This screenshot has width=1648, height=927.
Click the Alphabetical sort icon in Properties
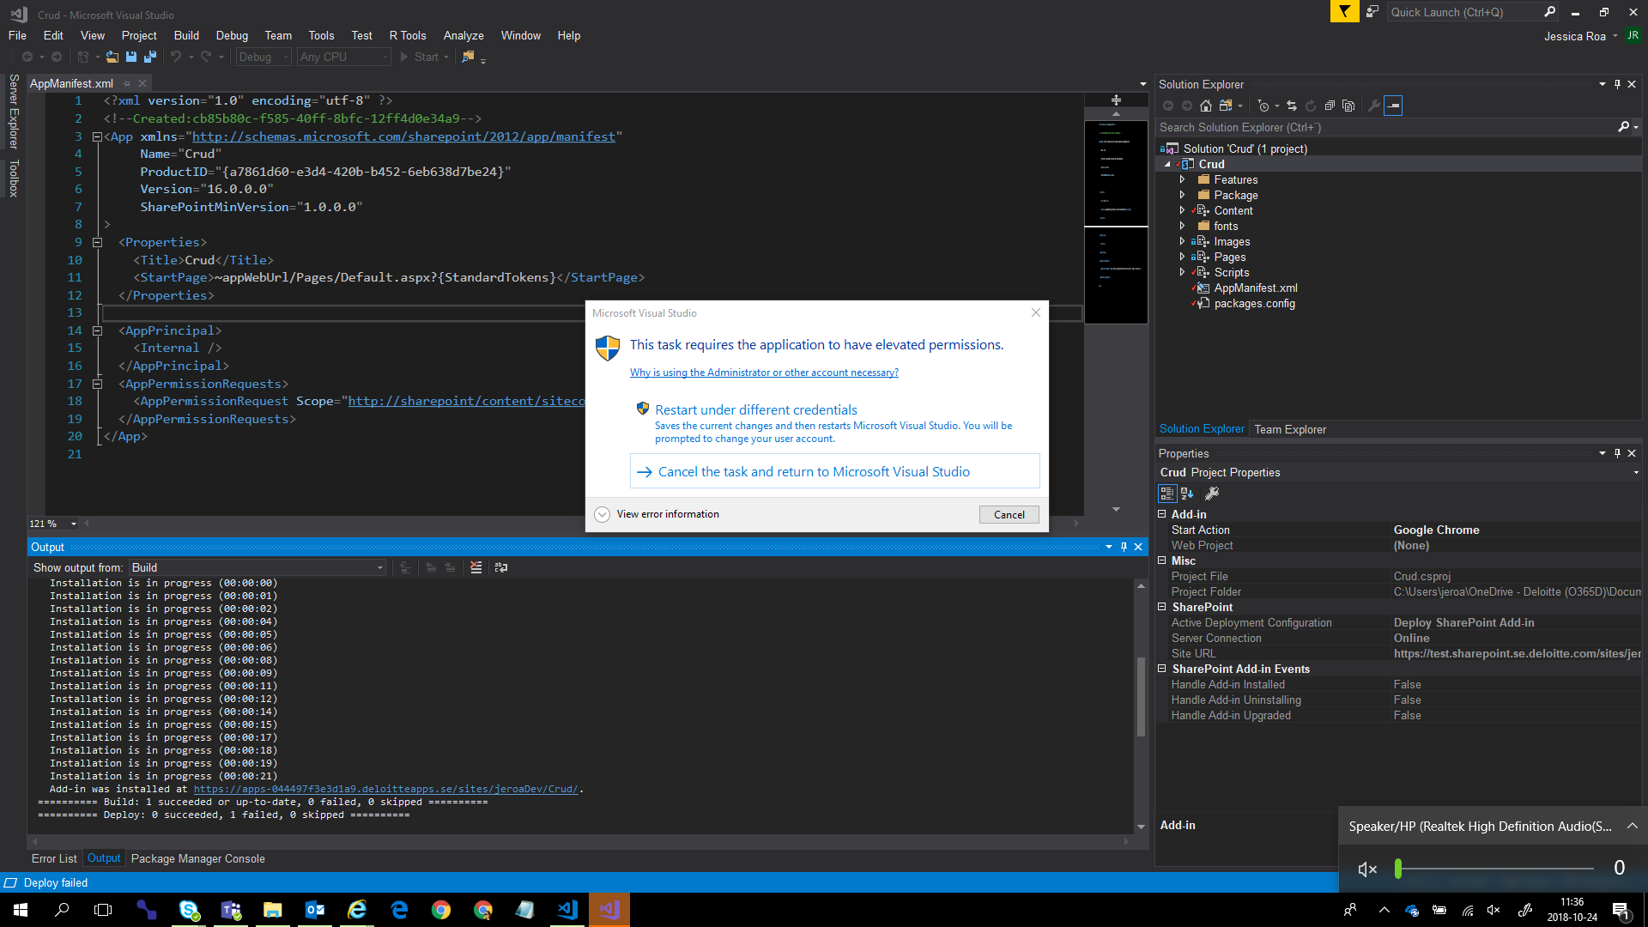tap(1187, 494)
